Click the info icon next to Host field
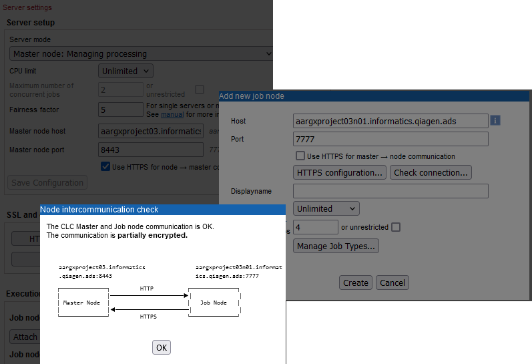This screenshot has width=532, height=364. point(495,120)
